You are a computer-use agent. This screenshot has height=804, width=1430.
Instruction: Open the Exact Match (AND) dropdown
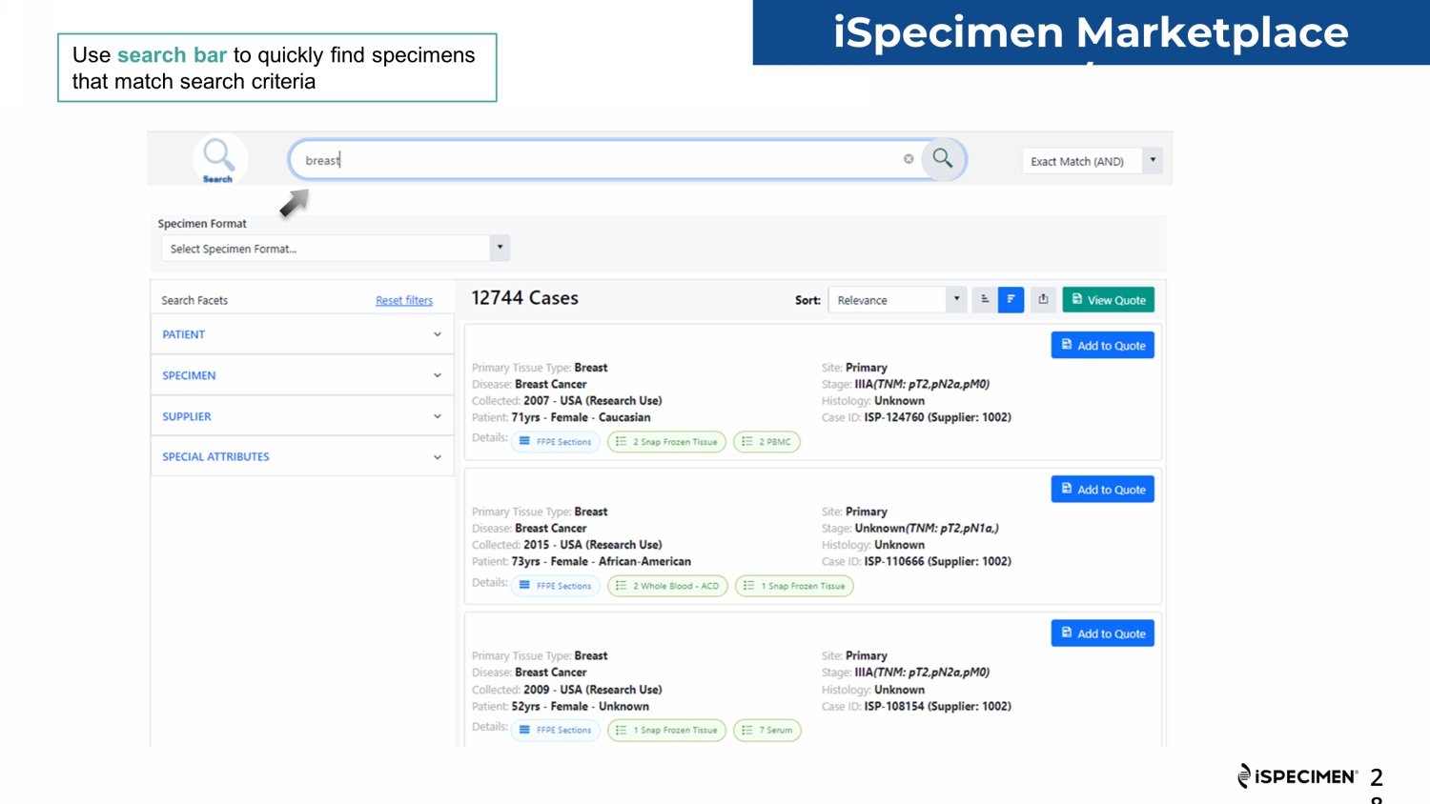click(x=1093, y=161)
